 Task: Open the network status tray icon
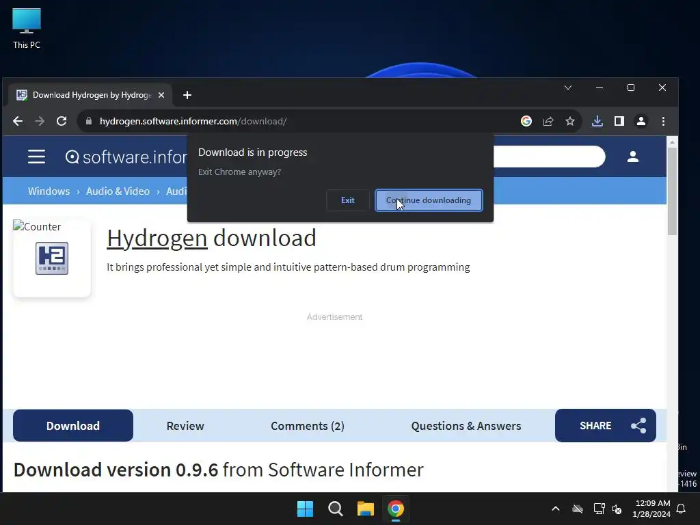[599, 509]
